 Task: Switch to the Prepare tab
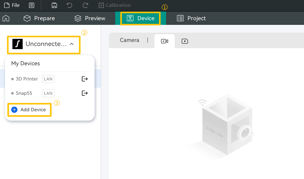tap(39, 18)
